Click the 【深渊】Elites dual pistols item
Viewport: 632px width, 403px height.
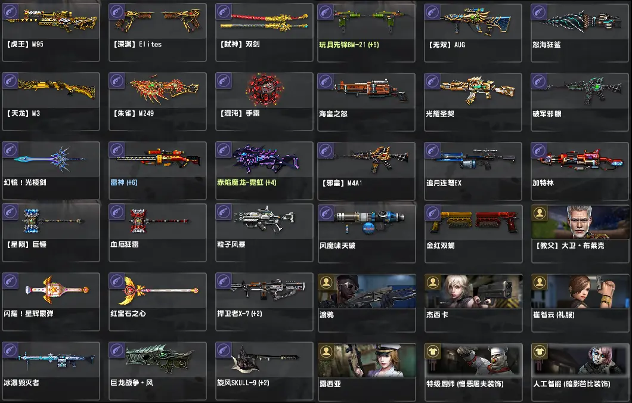[x=157, y=32]
